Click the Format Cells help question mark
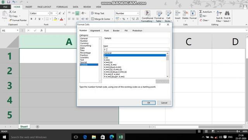The width and height of the screenshot is (248, 140). point(160,24)
